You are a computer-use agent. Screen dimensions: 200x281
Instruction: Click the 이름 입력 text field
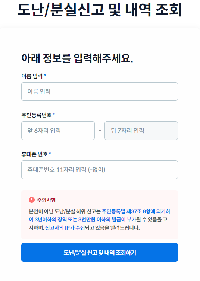coord(100,92)
